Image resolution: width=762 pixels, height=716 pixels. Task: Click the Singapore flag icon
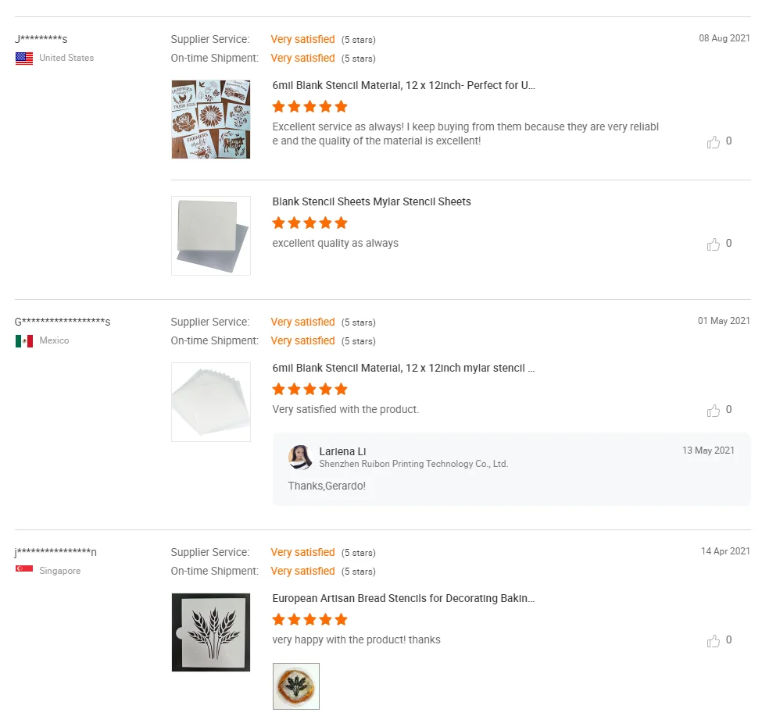[x=24, y=569]
